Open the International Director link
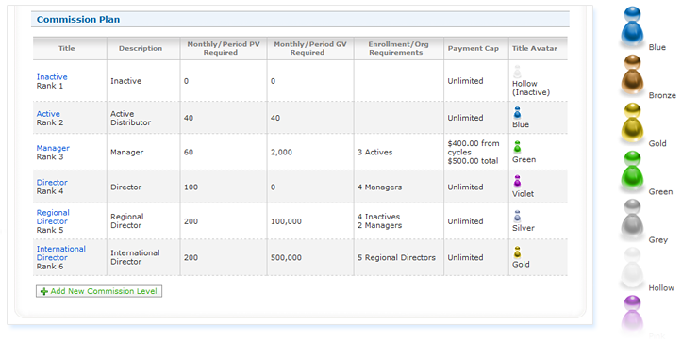Viewport: 682px width, 341px height. [61, 253]
